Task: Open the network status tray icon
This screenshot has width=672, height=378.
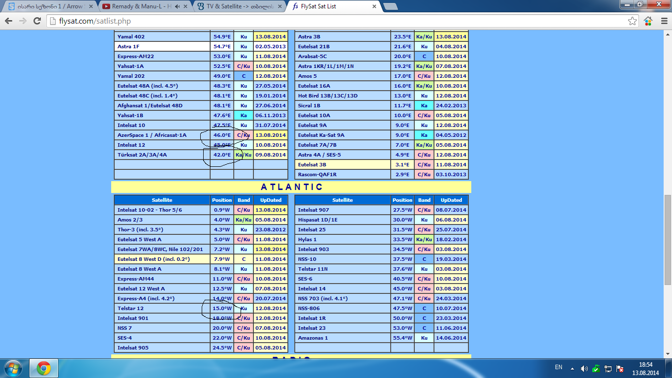Action: [x=608, y=368]
